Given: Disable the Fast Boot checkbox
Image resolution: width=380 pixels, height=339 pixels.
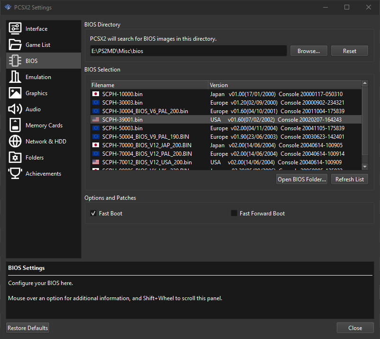Looking at the screenshot, I should pos(93,213).
